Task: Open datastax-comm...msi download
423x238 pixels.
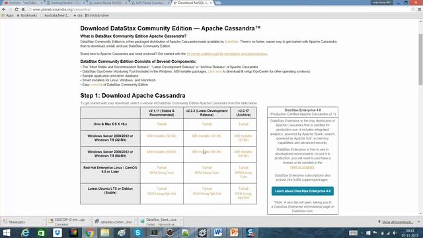Action: click(x=113, y=222)
